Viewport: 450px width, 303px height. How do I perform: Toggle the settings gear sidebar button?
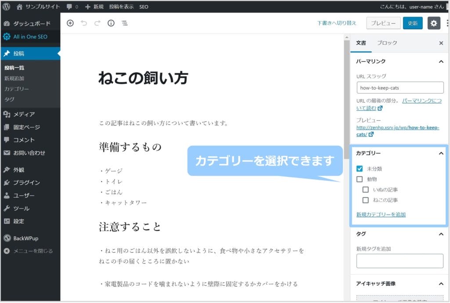434,23
